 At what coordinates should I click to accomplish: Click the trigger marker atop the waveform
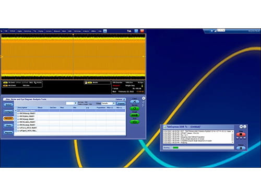coord(73,34)
